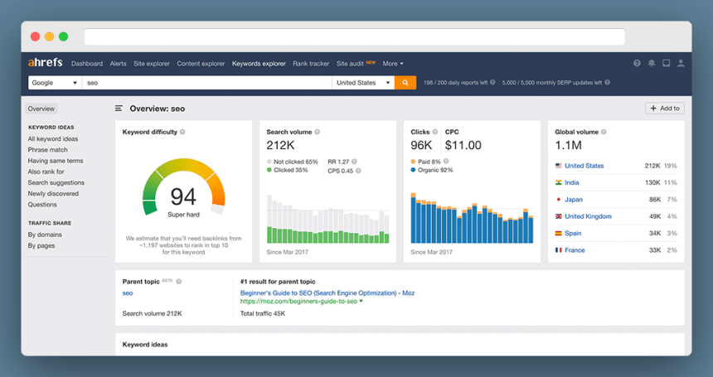Click the France flag icon

pyautogui.click(x=559, y=250)
